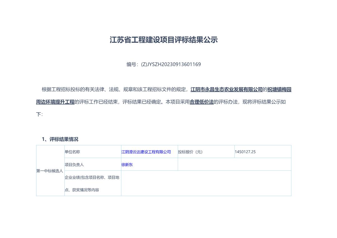Select the 第一中标候选人 cell

coord(50,171)
